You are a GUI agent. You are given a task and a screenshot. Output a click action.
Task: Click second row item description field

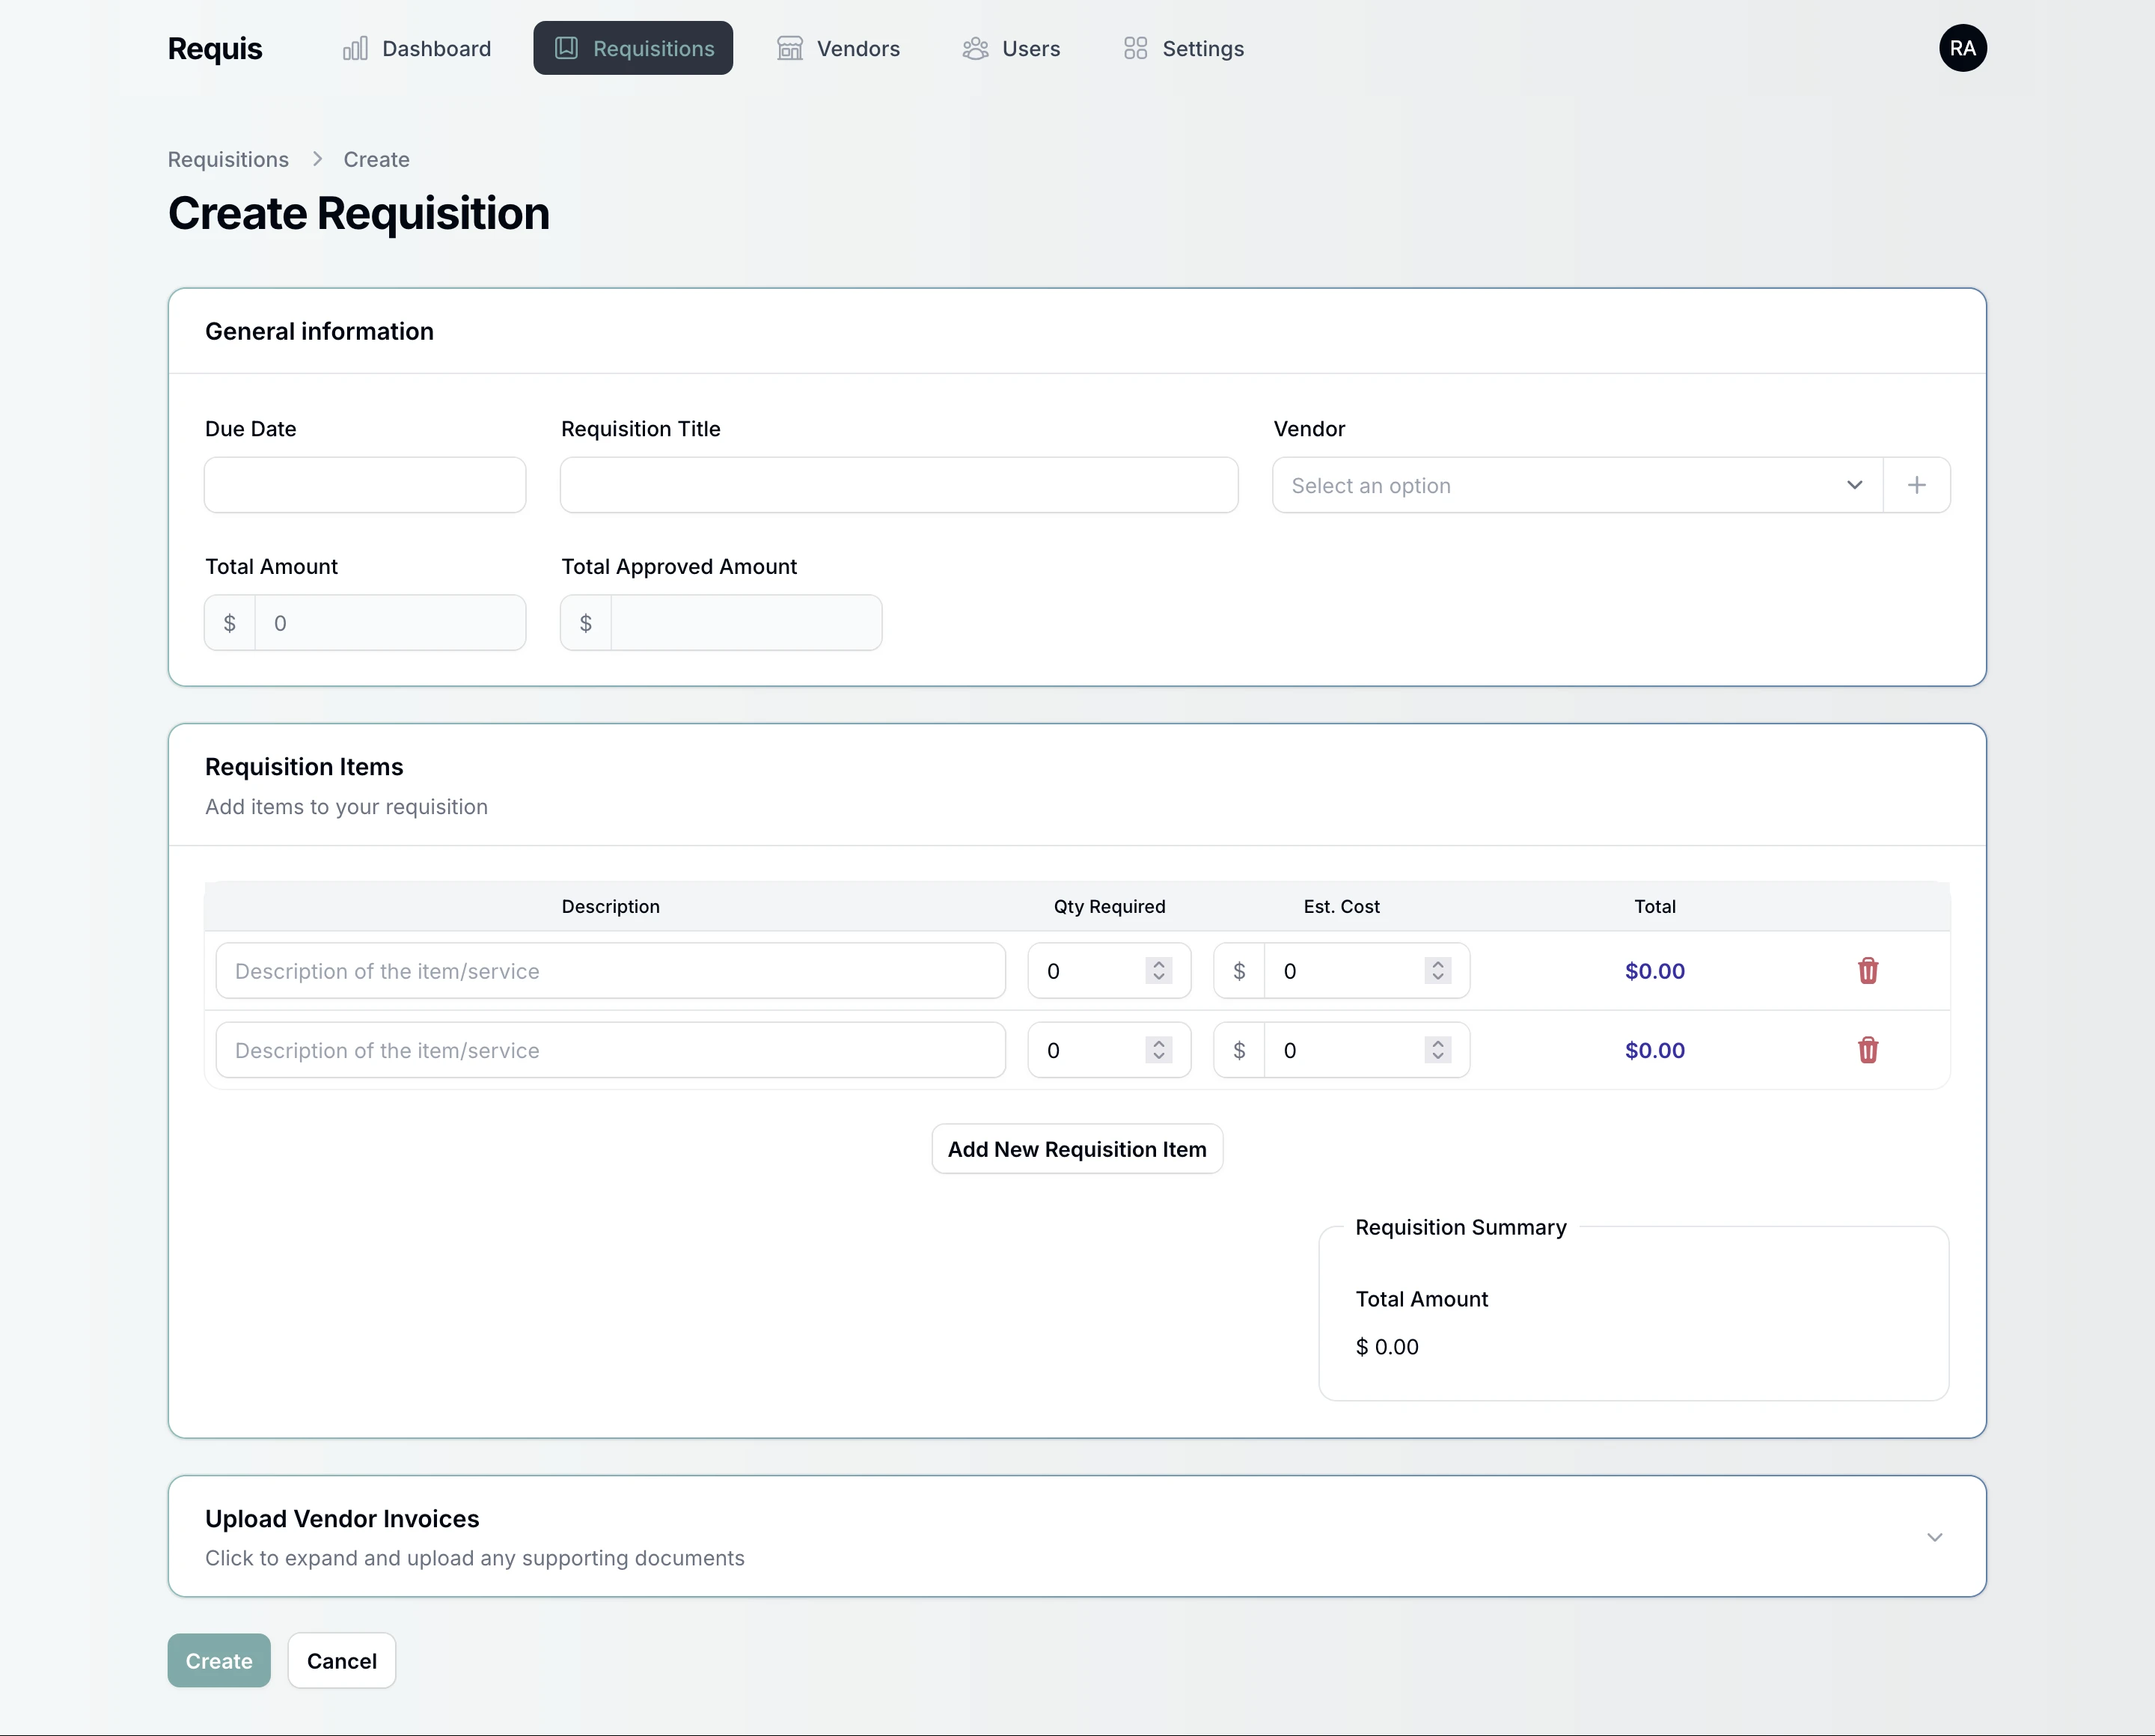(x=610, y=1050)
